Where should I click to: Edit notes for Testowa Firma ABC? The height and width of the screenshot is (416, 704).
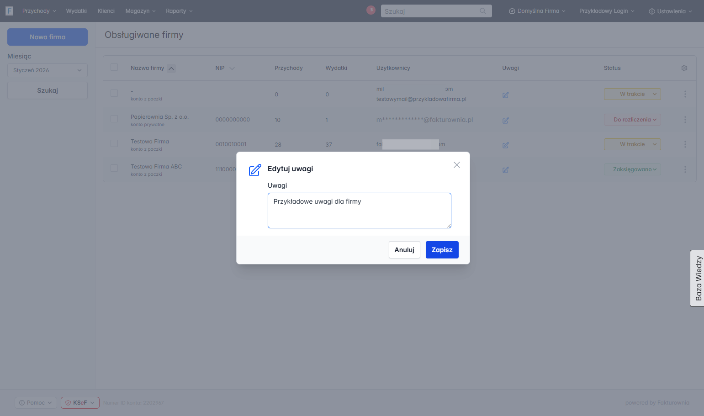tap(506, 170)
